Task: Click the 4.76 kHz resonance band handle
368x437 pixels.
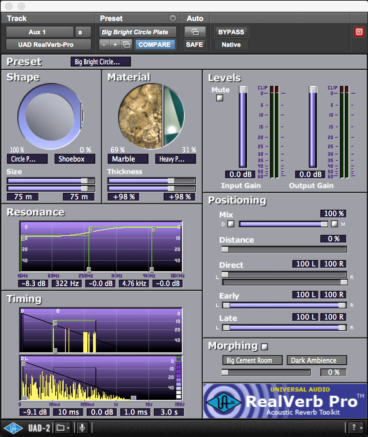Action: tap(152, 270)
